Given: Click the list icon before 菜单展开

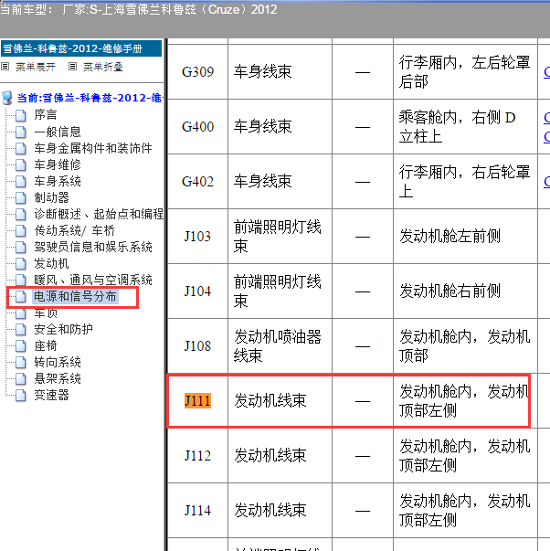Looking at the screenshot, I should [5, 67].
